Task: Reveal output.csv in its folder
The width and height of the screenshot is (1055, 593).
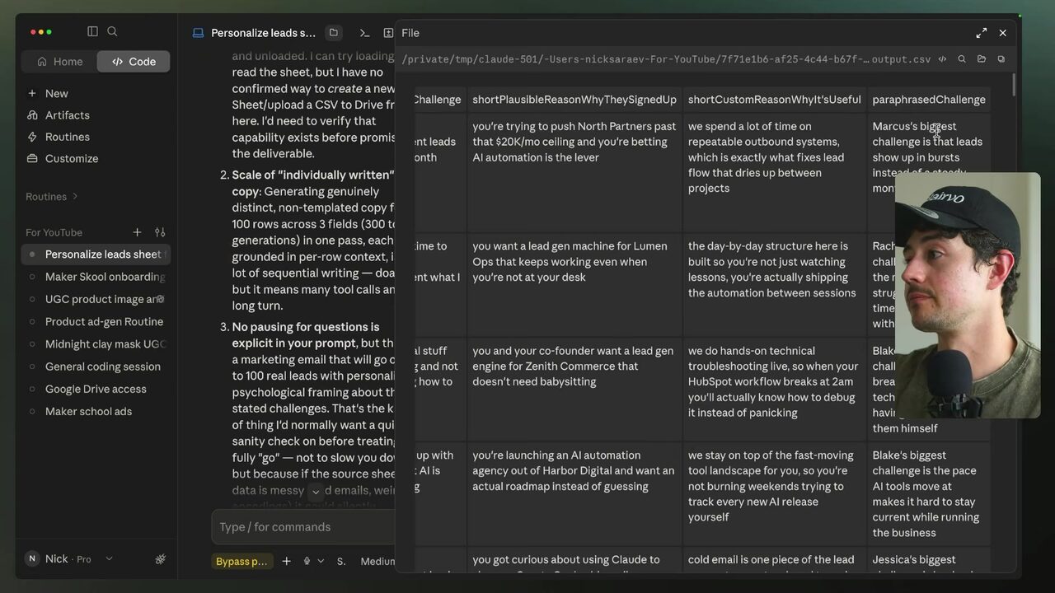Action: pos(981,59)
